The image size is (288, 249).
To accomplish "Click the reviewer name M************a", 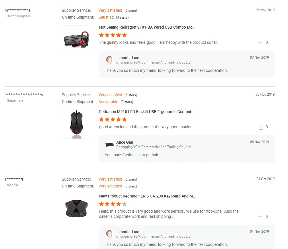I will (17, 10).
